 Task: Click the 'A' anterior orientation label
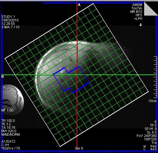click(79, 5)
